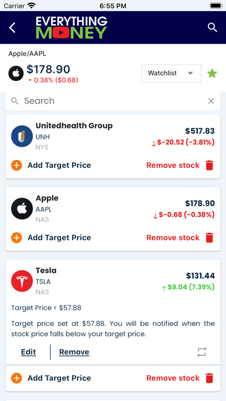Clear search with the X icon

tap(211, 101)
